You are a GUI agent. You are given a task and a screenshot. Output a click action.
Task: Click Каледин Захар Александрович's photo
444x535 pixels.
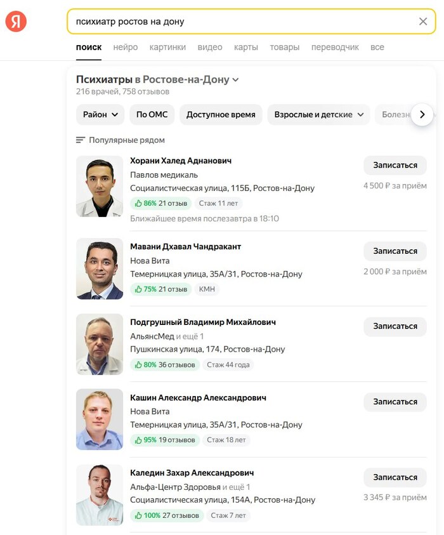pyautogui.click(x=100, y=495)
